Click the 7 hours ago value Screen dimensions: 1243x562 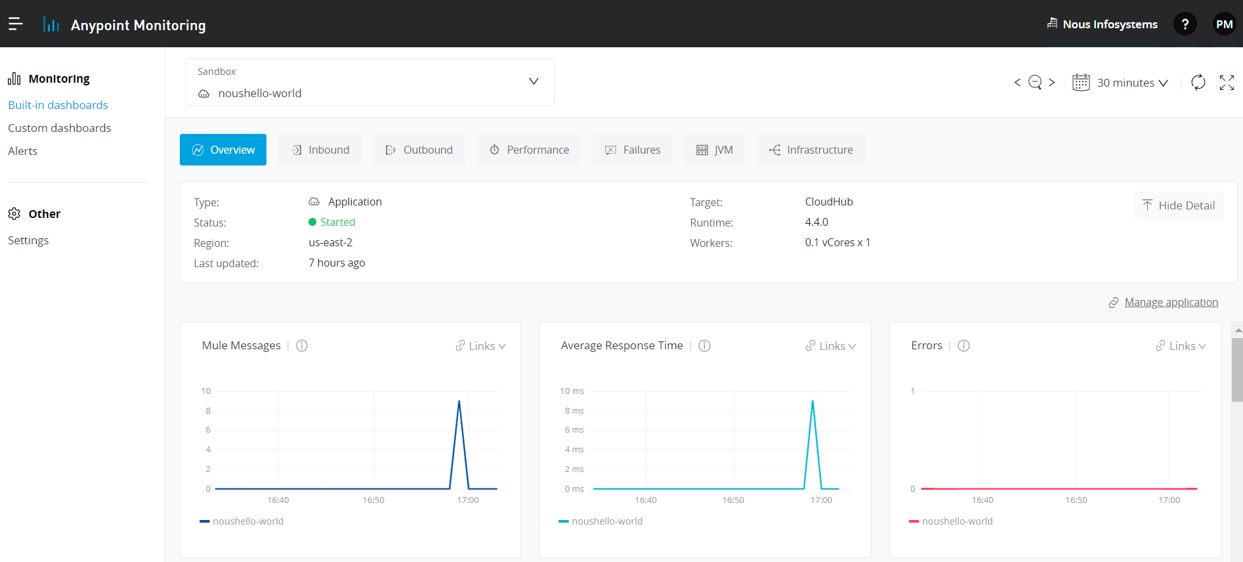(x=337, y=263)
